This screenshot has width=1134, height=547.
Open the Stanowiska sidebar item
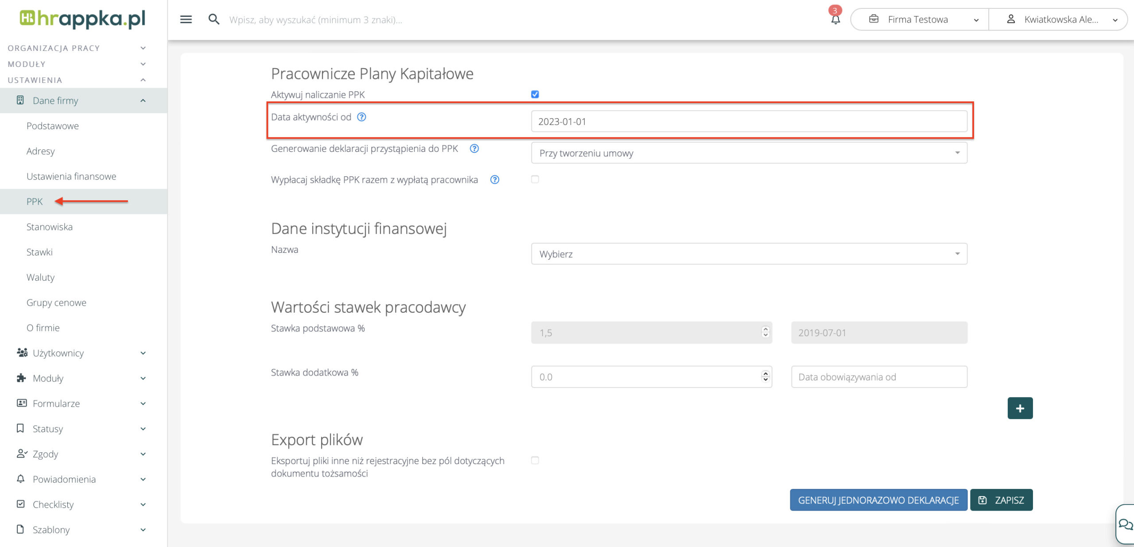point(50,227)
